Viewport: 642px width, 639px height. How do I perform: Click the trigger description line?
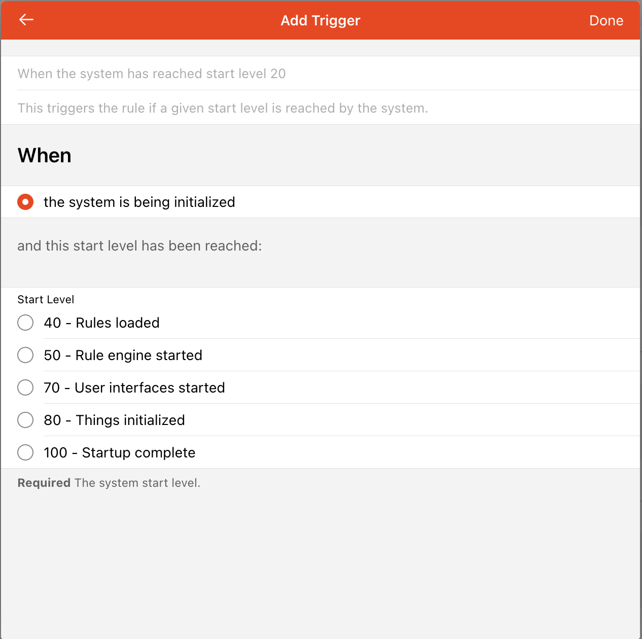(x=223, y=108)
